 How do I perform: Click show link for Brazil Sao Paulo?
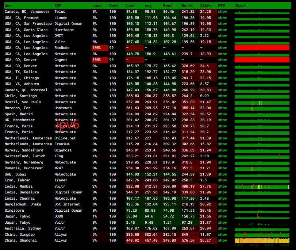click(222, 102)
